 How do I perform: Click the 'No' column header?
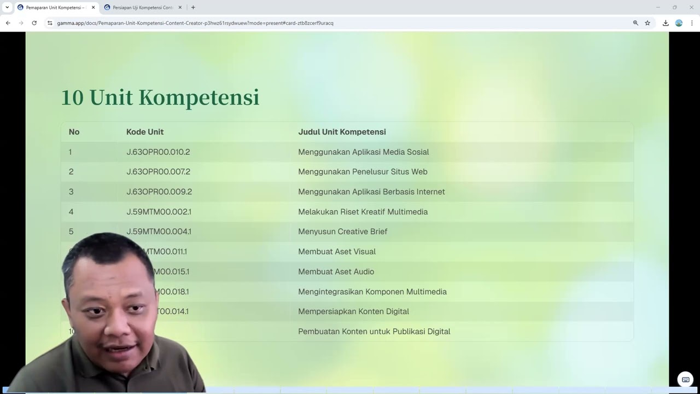click(74, 132)
